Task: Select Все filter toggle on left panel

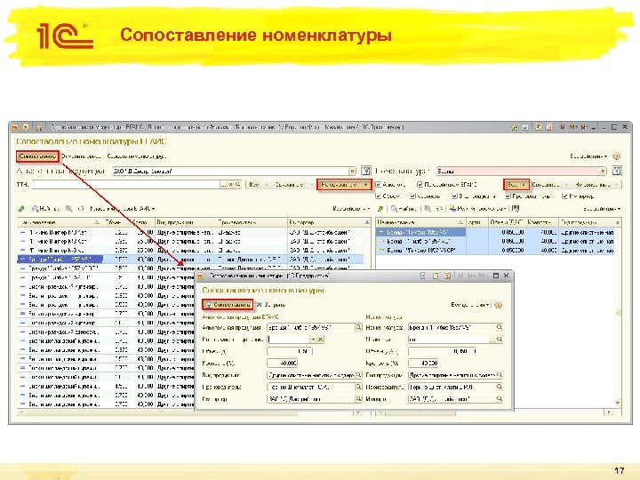Action: 256,185
